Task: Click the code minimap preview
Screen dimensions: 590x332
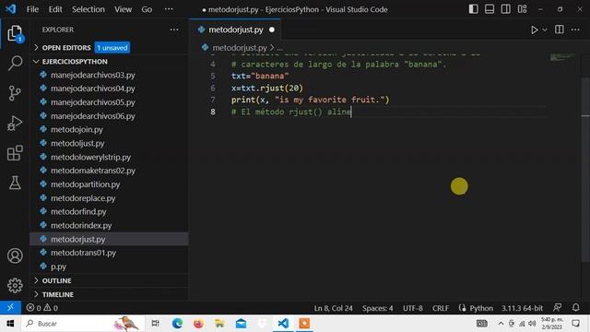Action: [x=562, y=57]
